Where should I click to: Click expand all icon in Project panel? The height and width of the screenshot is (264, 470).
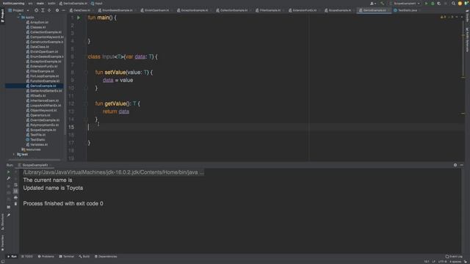[x=43, y=10]
